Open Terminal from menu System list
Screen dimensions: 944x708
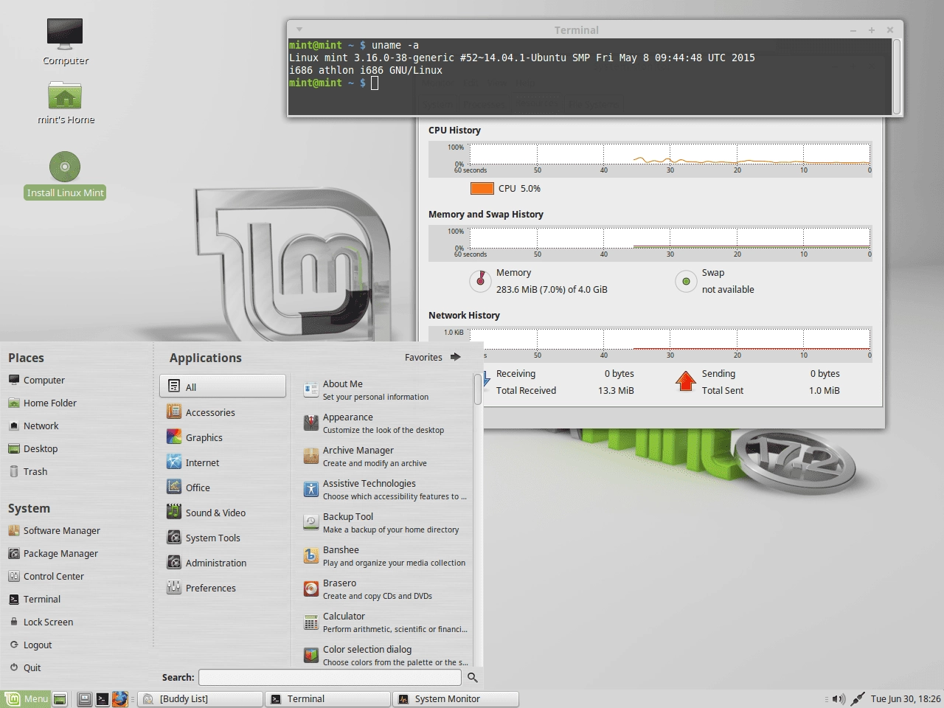[x=35, y=599]
